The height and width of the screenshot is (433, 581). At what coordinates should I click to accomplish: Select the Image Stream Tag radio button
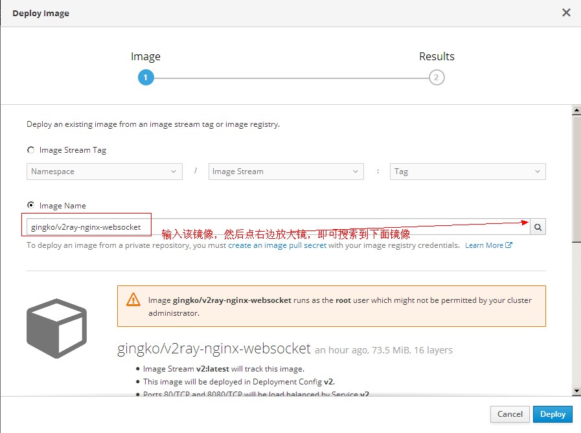coord(30,150)
